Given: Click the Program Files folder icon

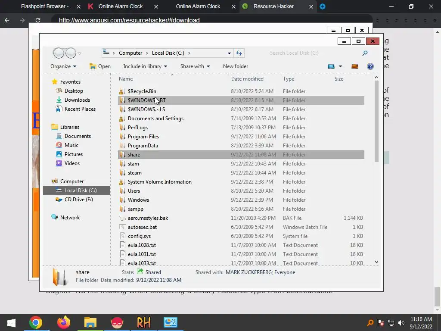Looking at the screenshot, I should pyautogui.click(x=122, y=137).
